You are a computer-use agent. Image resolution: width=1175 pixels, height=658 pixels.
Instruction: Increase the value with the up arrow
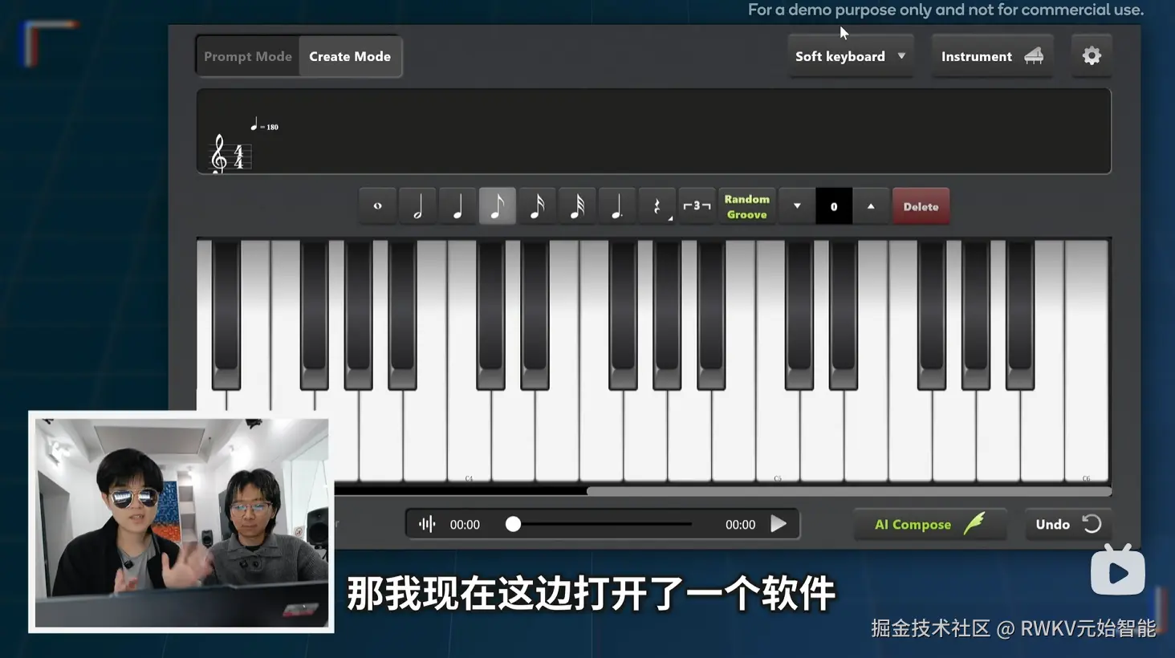(x=871, y=205)
